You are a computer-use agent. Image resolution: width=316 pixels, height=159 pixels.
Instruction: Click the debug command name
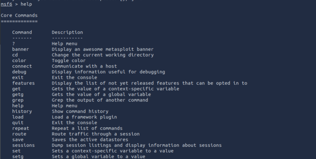[x=19, y=72]
